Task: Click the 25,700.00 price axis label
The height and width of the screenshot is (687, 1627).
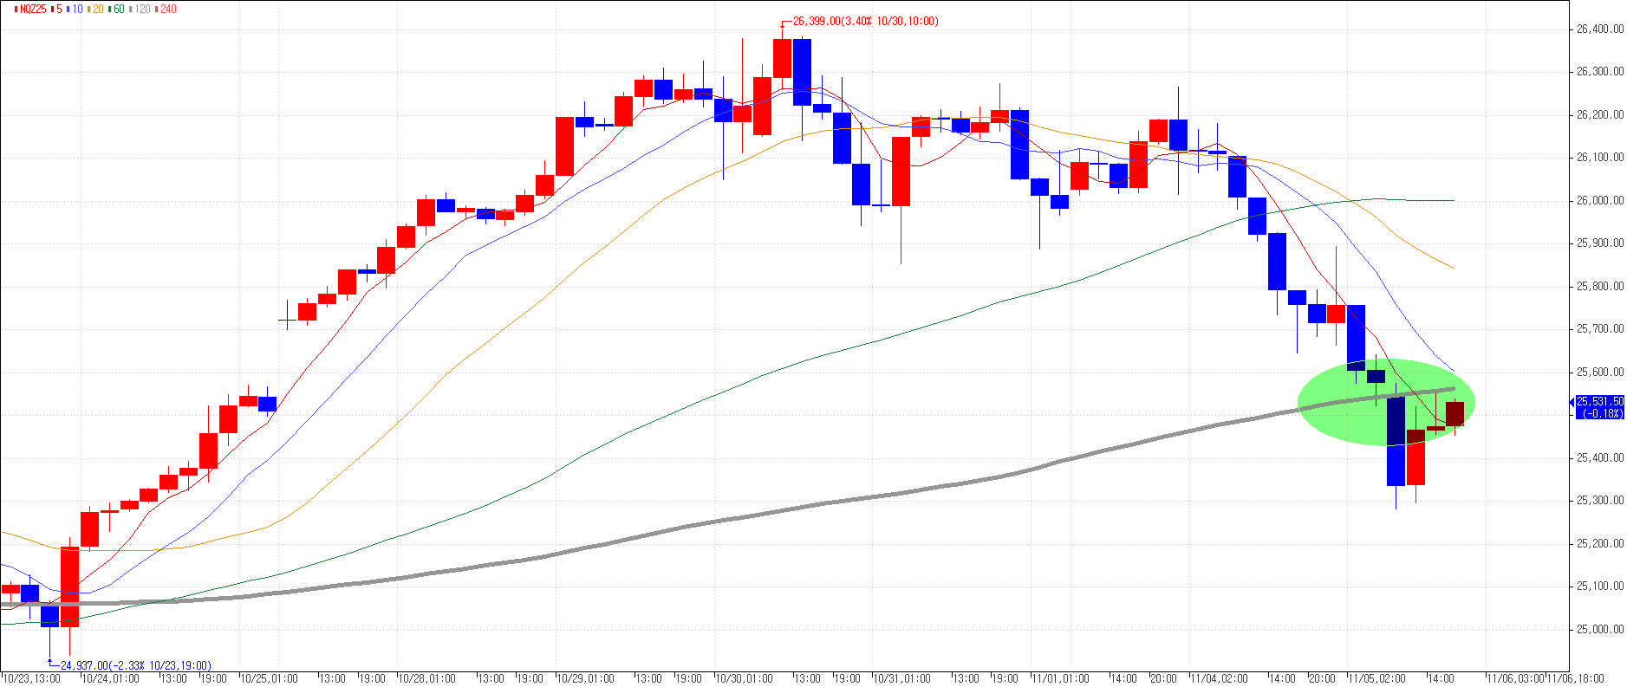Action: 1600,329
